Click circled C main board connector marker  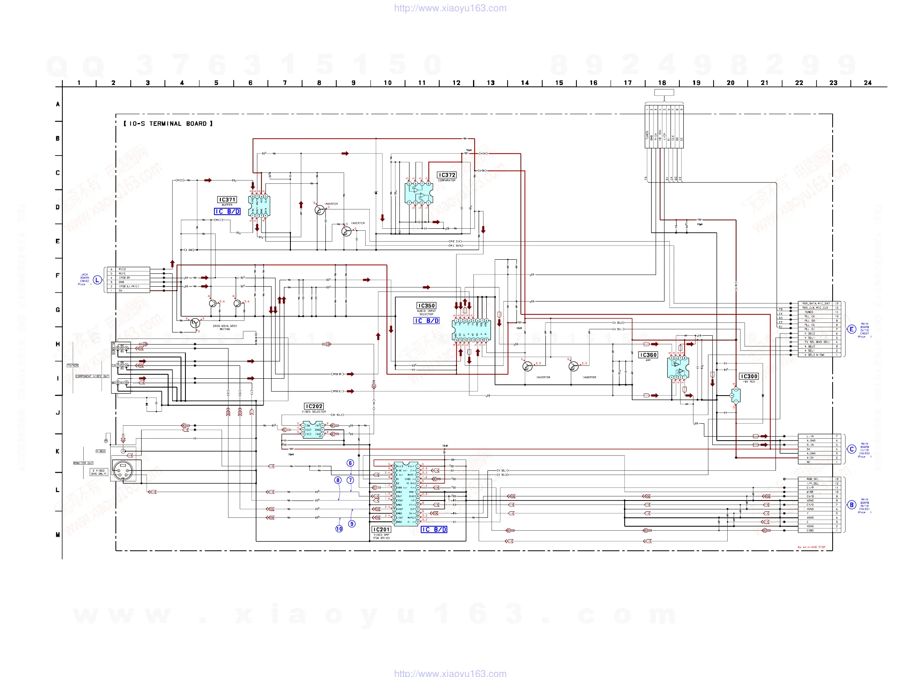[851, 449]
